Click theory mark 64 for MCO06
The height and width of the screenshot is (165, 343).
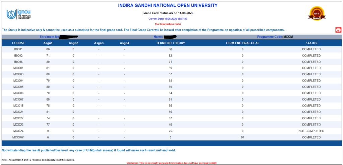click(x=170, y=93)
